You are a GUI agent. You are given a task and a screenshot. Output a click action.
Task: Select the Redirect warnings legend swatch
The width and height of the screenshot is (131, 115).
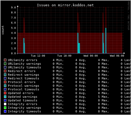click(x=5, y=75)
